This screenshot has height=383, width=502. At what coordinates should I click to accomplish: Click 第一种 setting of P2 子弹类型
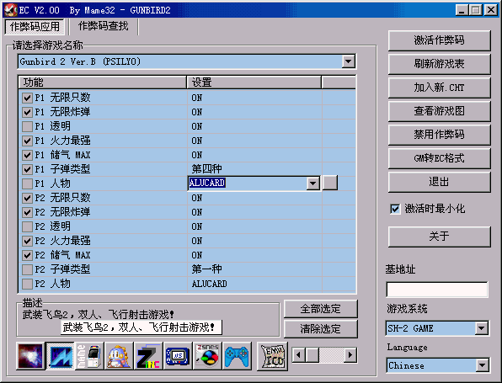tap(206, 269)
